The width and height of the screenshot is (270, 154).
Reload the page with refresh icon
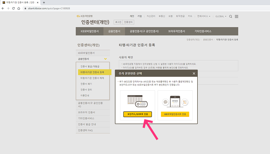[x=13, y=8]
